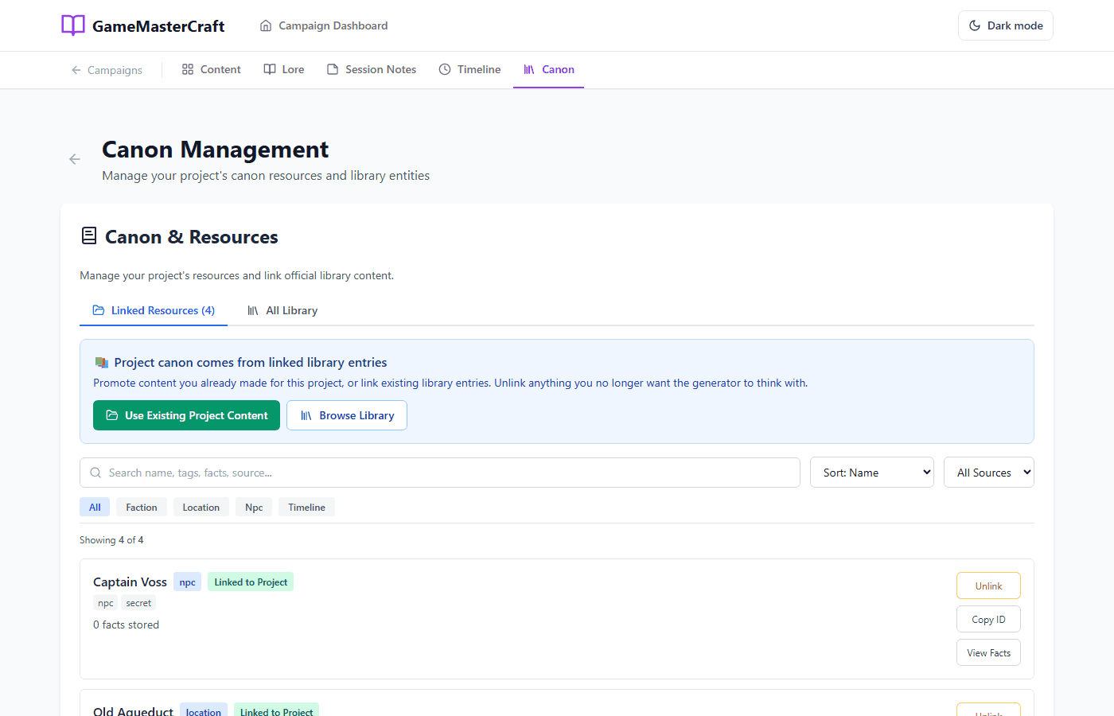Click the GameMasterCraft book logo icon
The width and height of the screenshot is (1114, 716).
point(73,25)
